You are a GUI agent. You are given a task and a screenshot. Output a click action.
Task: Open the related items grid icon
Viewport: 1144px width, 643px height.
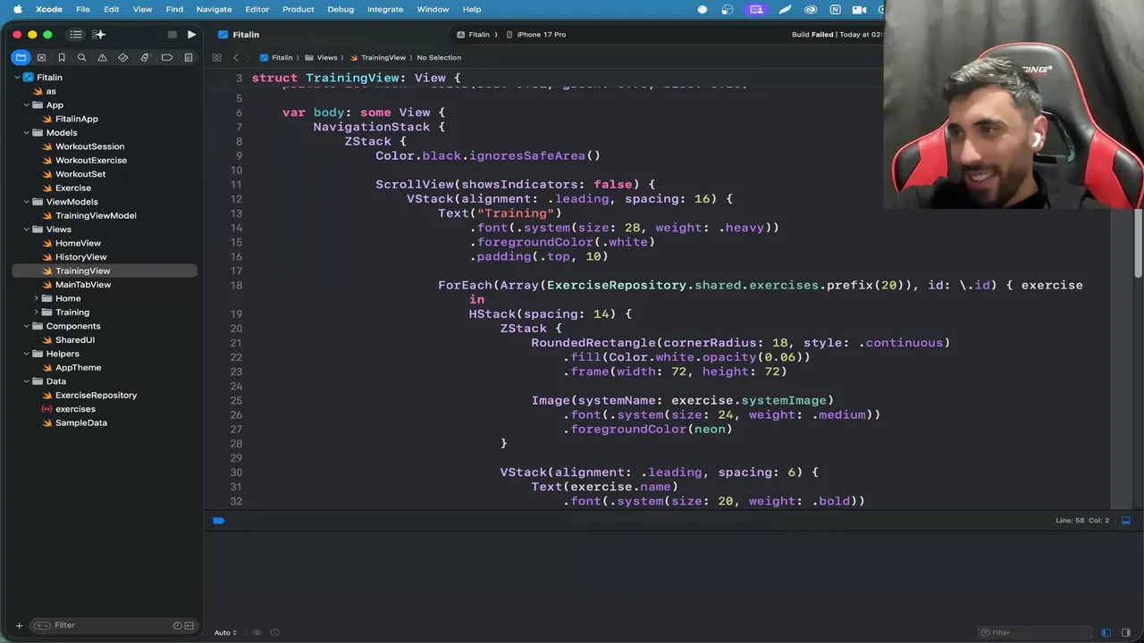216,57
